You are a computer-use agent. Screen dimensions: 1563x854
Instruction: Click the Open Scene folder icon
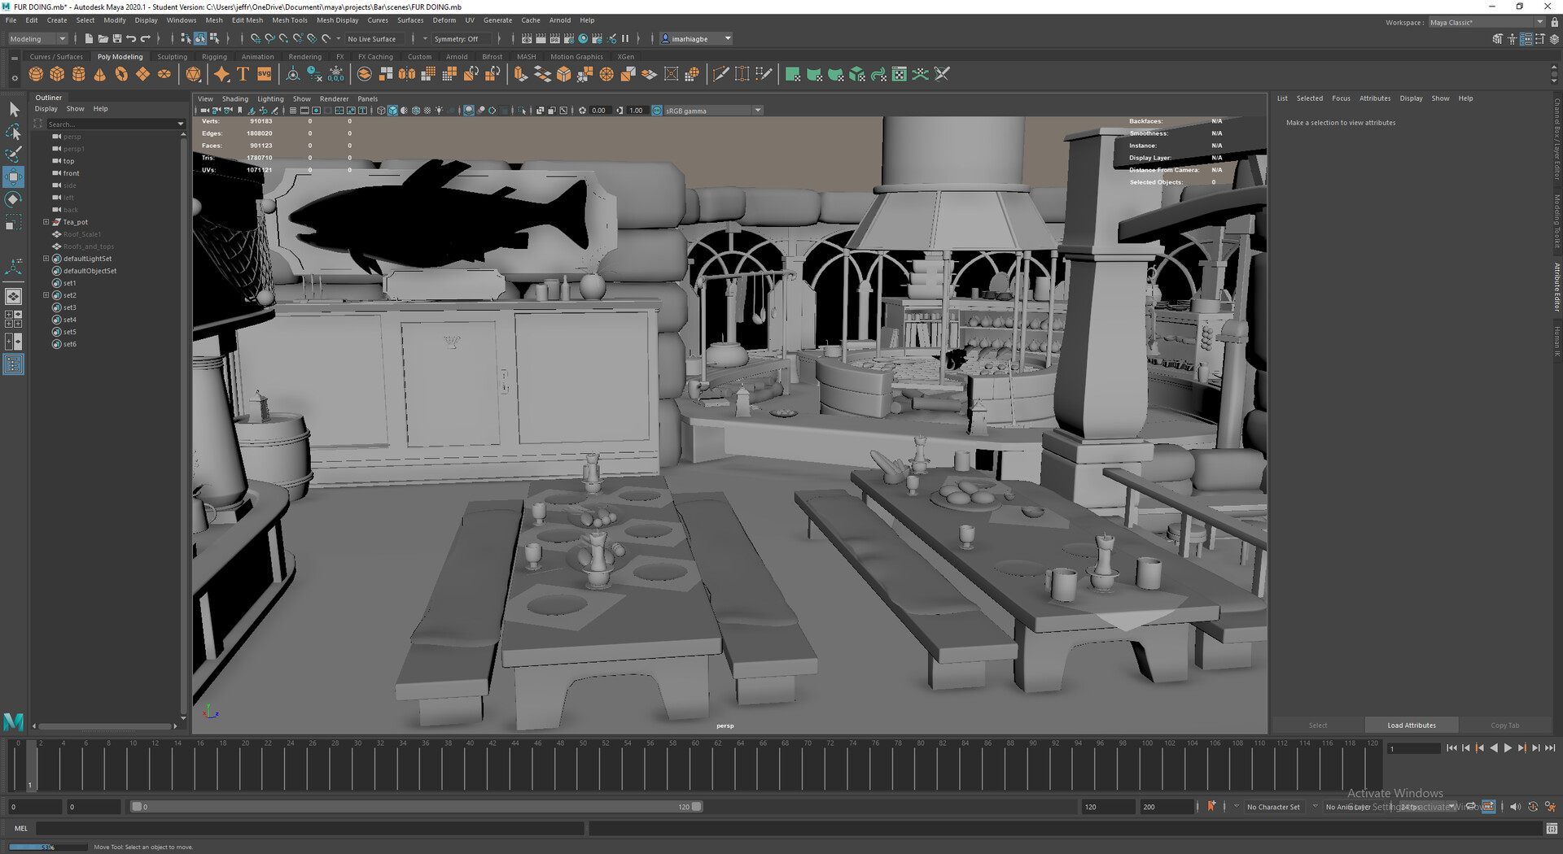coord(103,38)
